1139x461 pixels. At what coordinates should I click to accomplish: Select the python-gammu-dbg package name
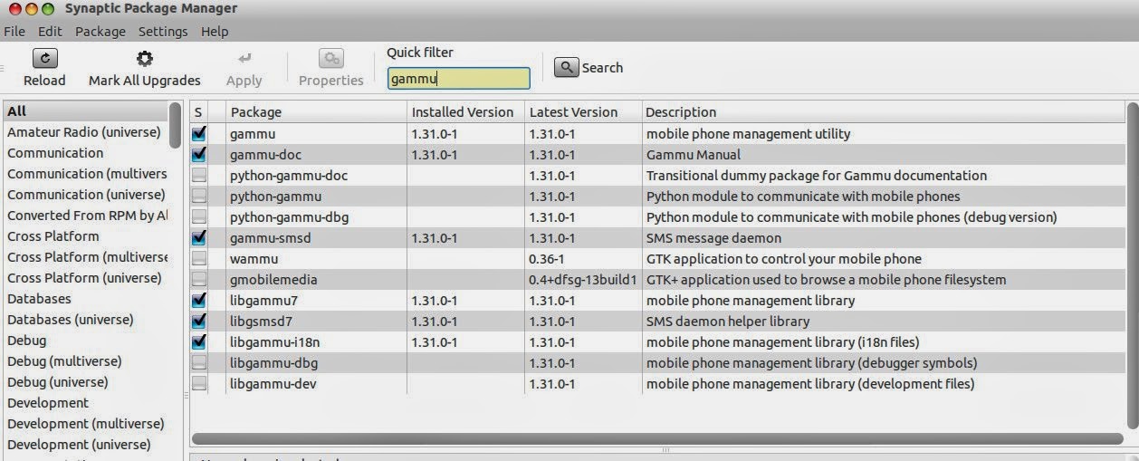point(289,216)
